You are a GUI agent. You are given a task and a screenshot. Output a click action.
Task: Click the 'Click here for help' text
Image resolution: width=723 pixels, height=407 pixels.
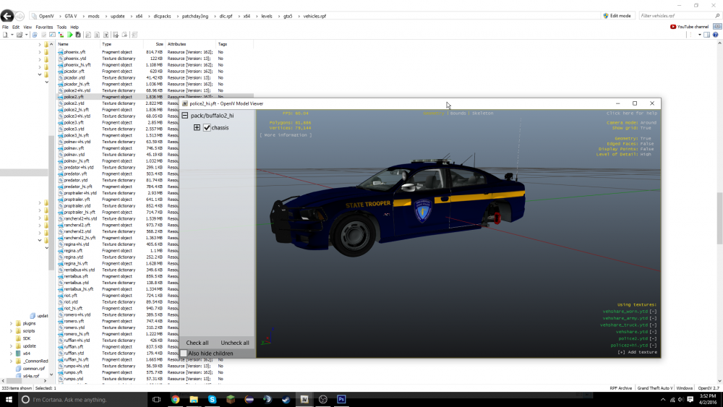pyautogui.click(x=632, y=113)
